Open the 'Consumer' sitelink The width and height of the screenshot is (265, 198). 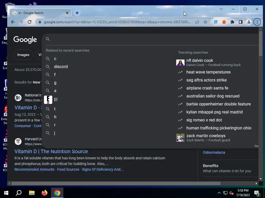[x=23, y=126]
